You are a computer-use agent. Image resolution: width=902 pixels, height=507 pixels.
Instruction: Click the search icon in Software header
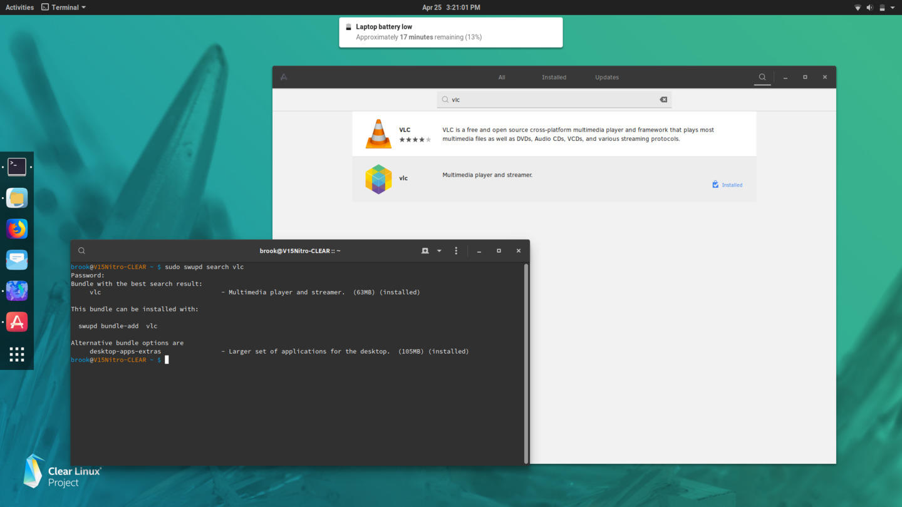click(762, 77)
